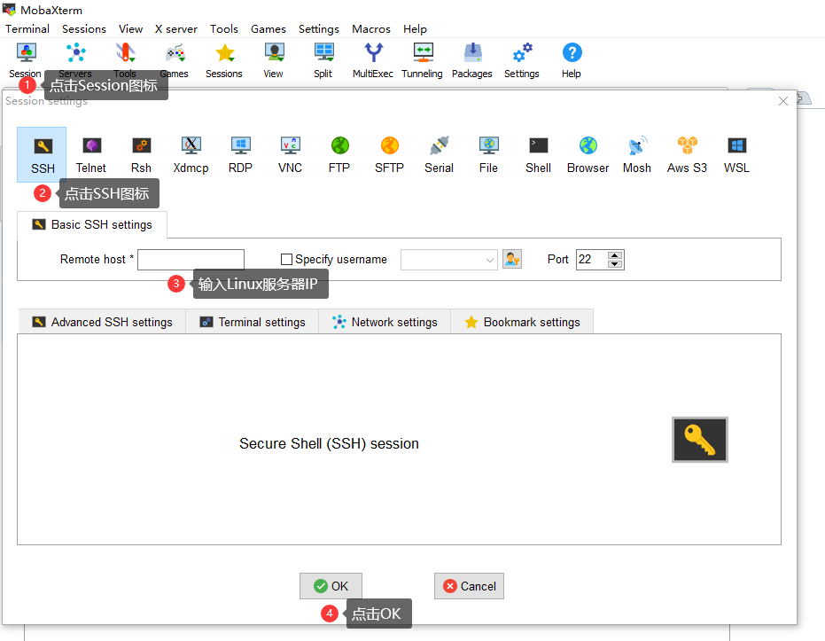Open the X server menu

176,29
